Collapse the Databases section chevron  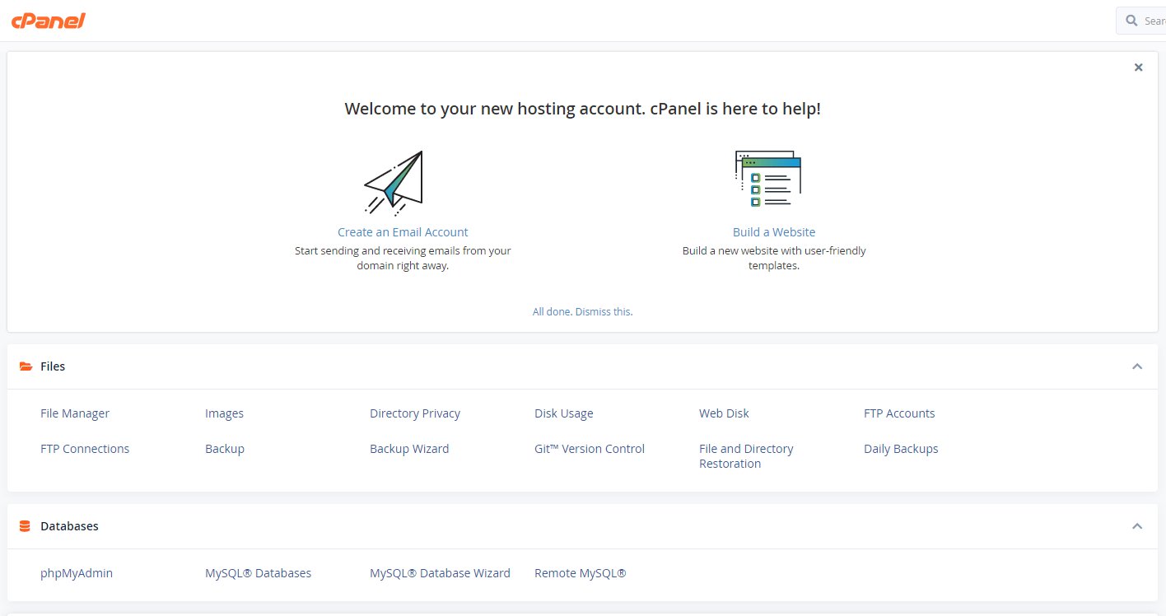(x=1137, y=526)
